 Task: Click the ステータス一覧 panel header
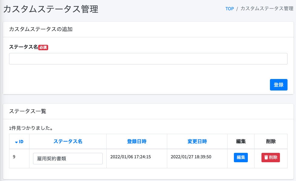(28, 111)
